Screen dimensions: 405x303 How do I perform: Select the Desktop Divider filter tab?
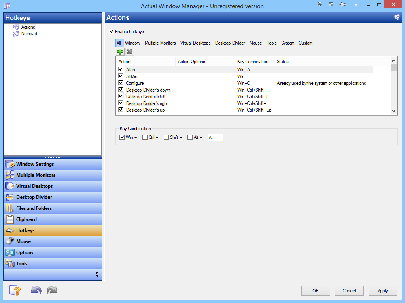[230, 43]
